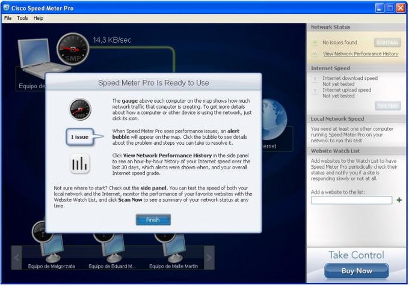Click the No issues found text
409x287 pixels.
340,43
